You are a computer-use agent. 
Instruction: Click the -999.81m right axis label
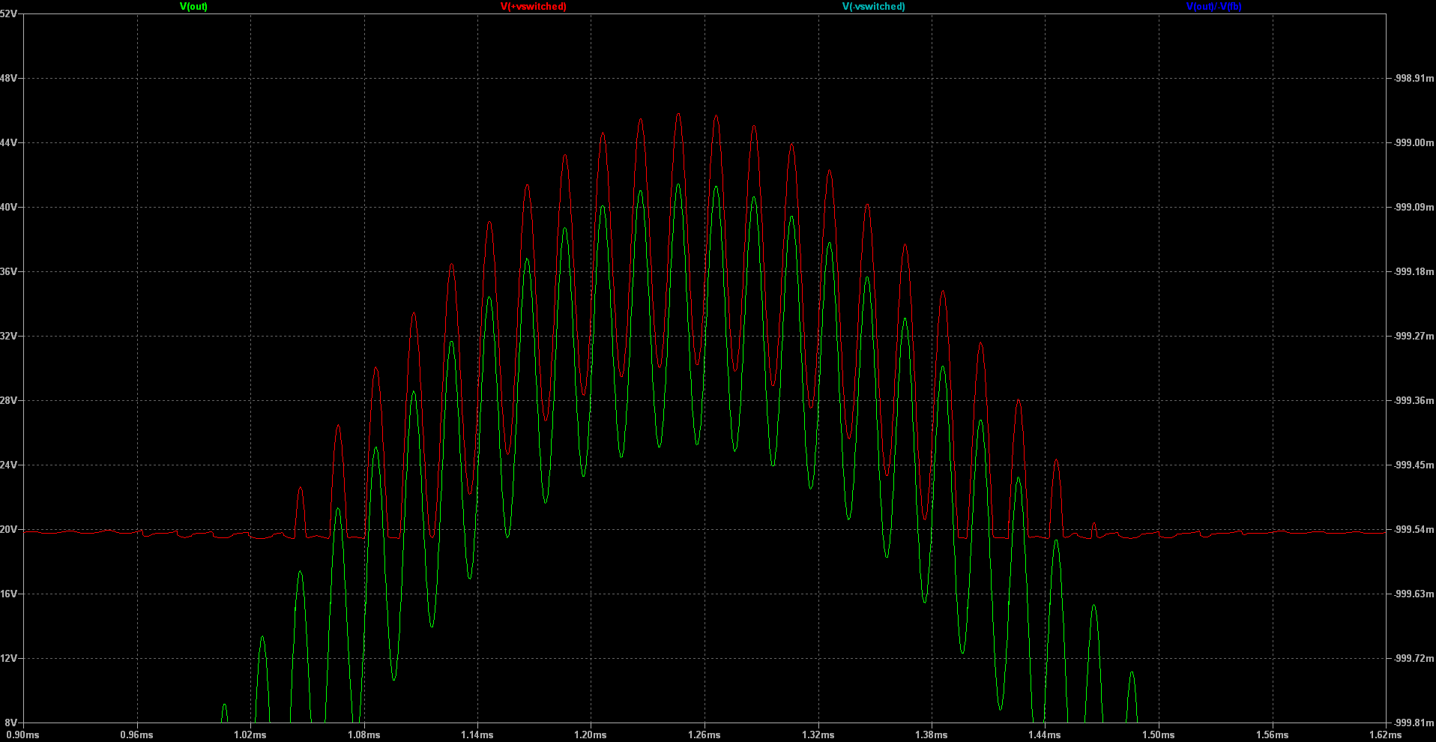pyautogui.click(x=1413, y=723)
